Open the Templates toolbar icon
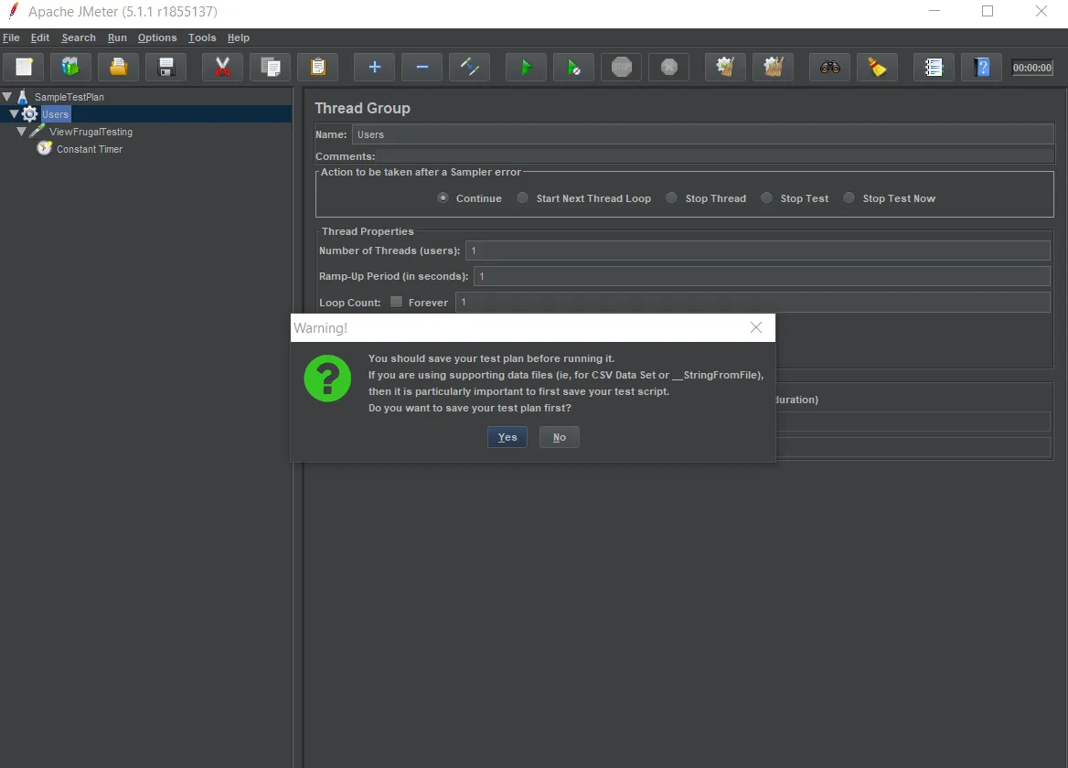Screen dimensions: 1068x768 click(x=70, y=67)
